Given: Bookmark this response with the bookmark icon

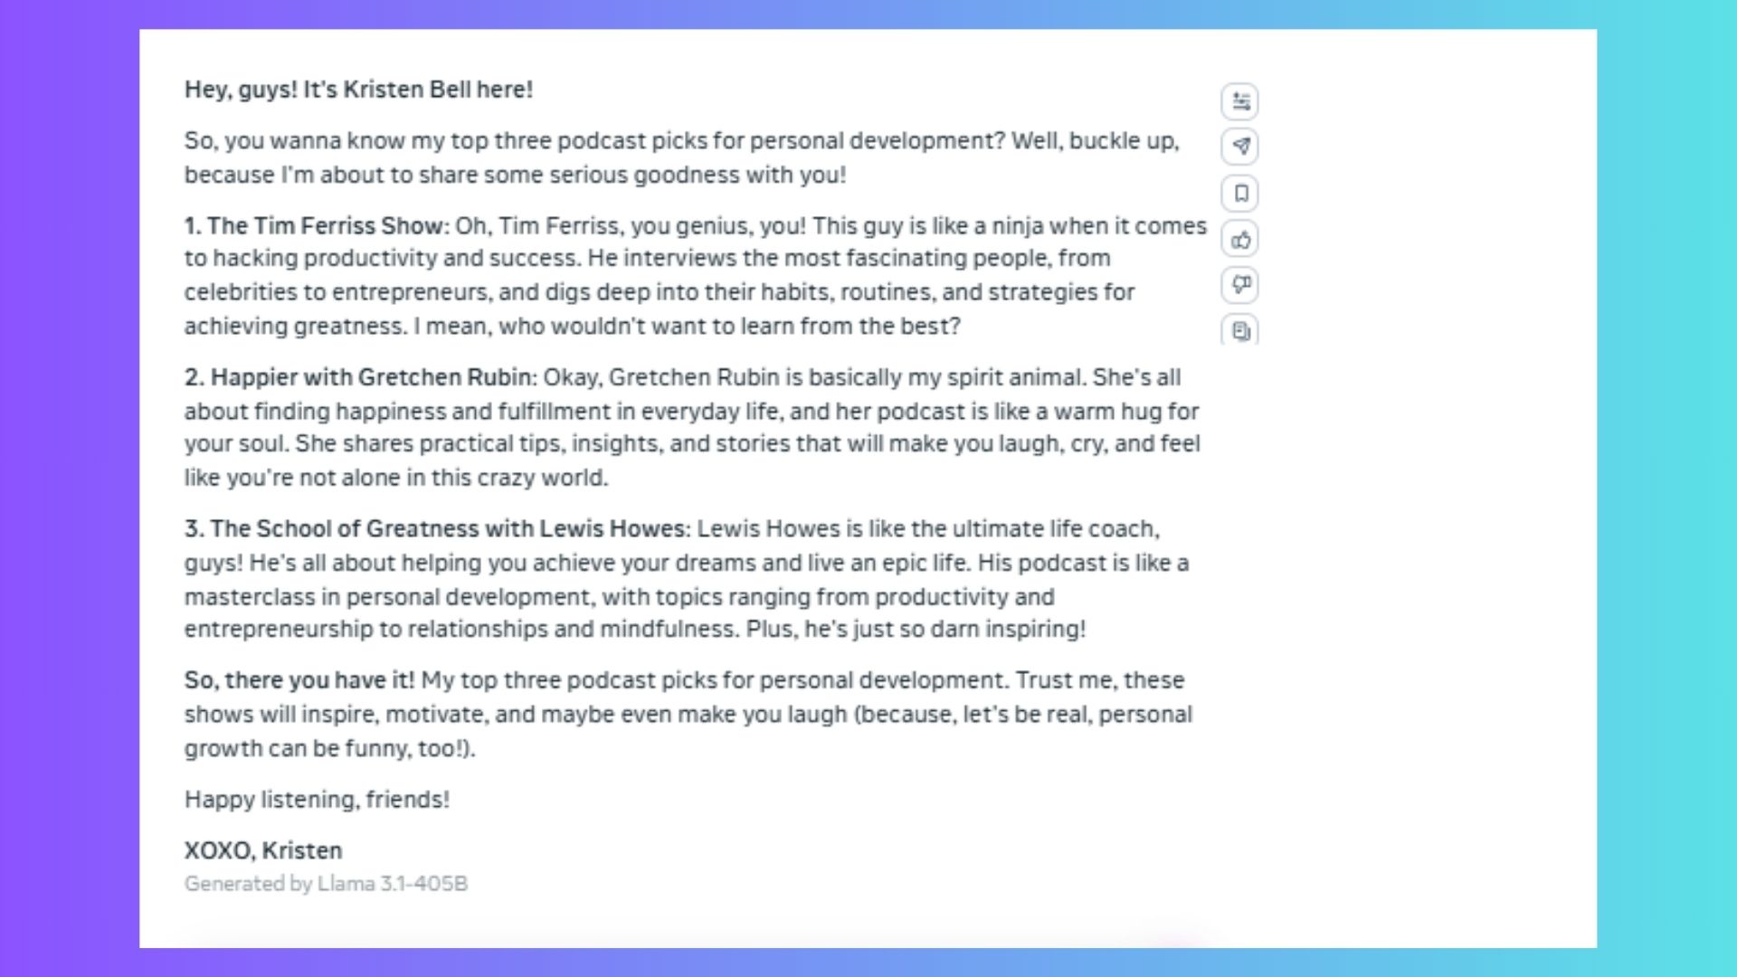Looking at the screenshot, I should click(x=1240, y=194).
